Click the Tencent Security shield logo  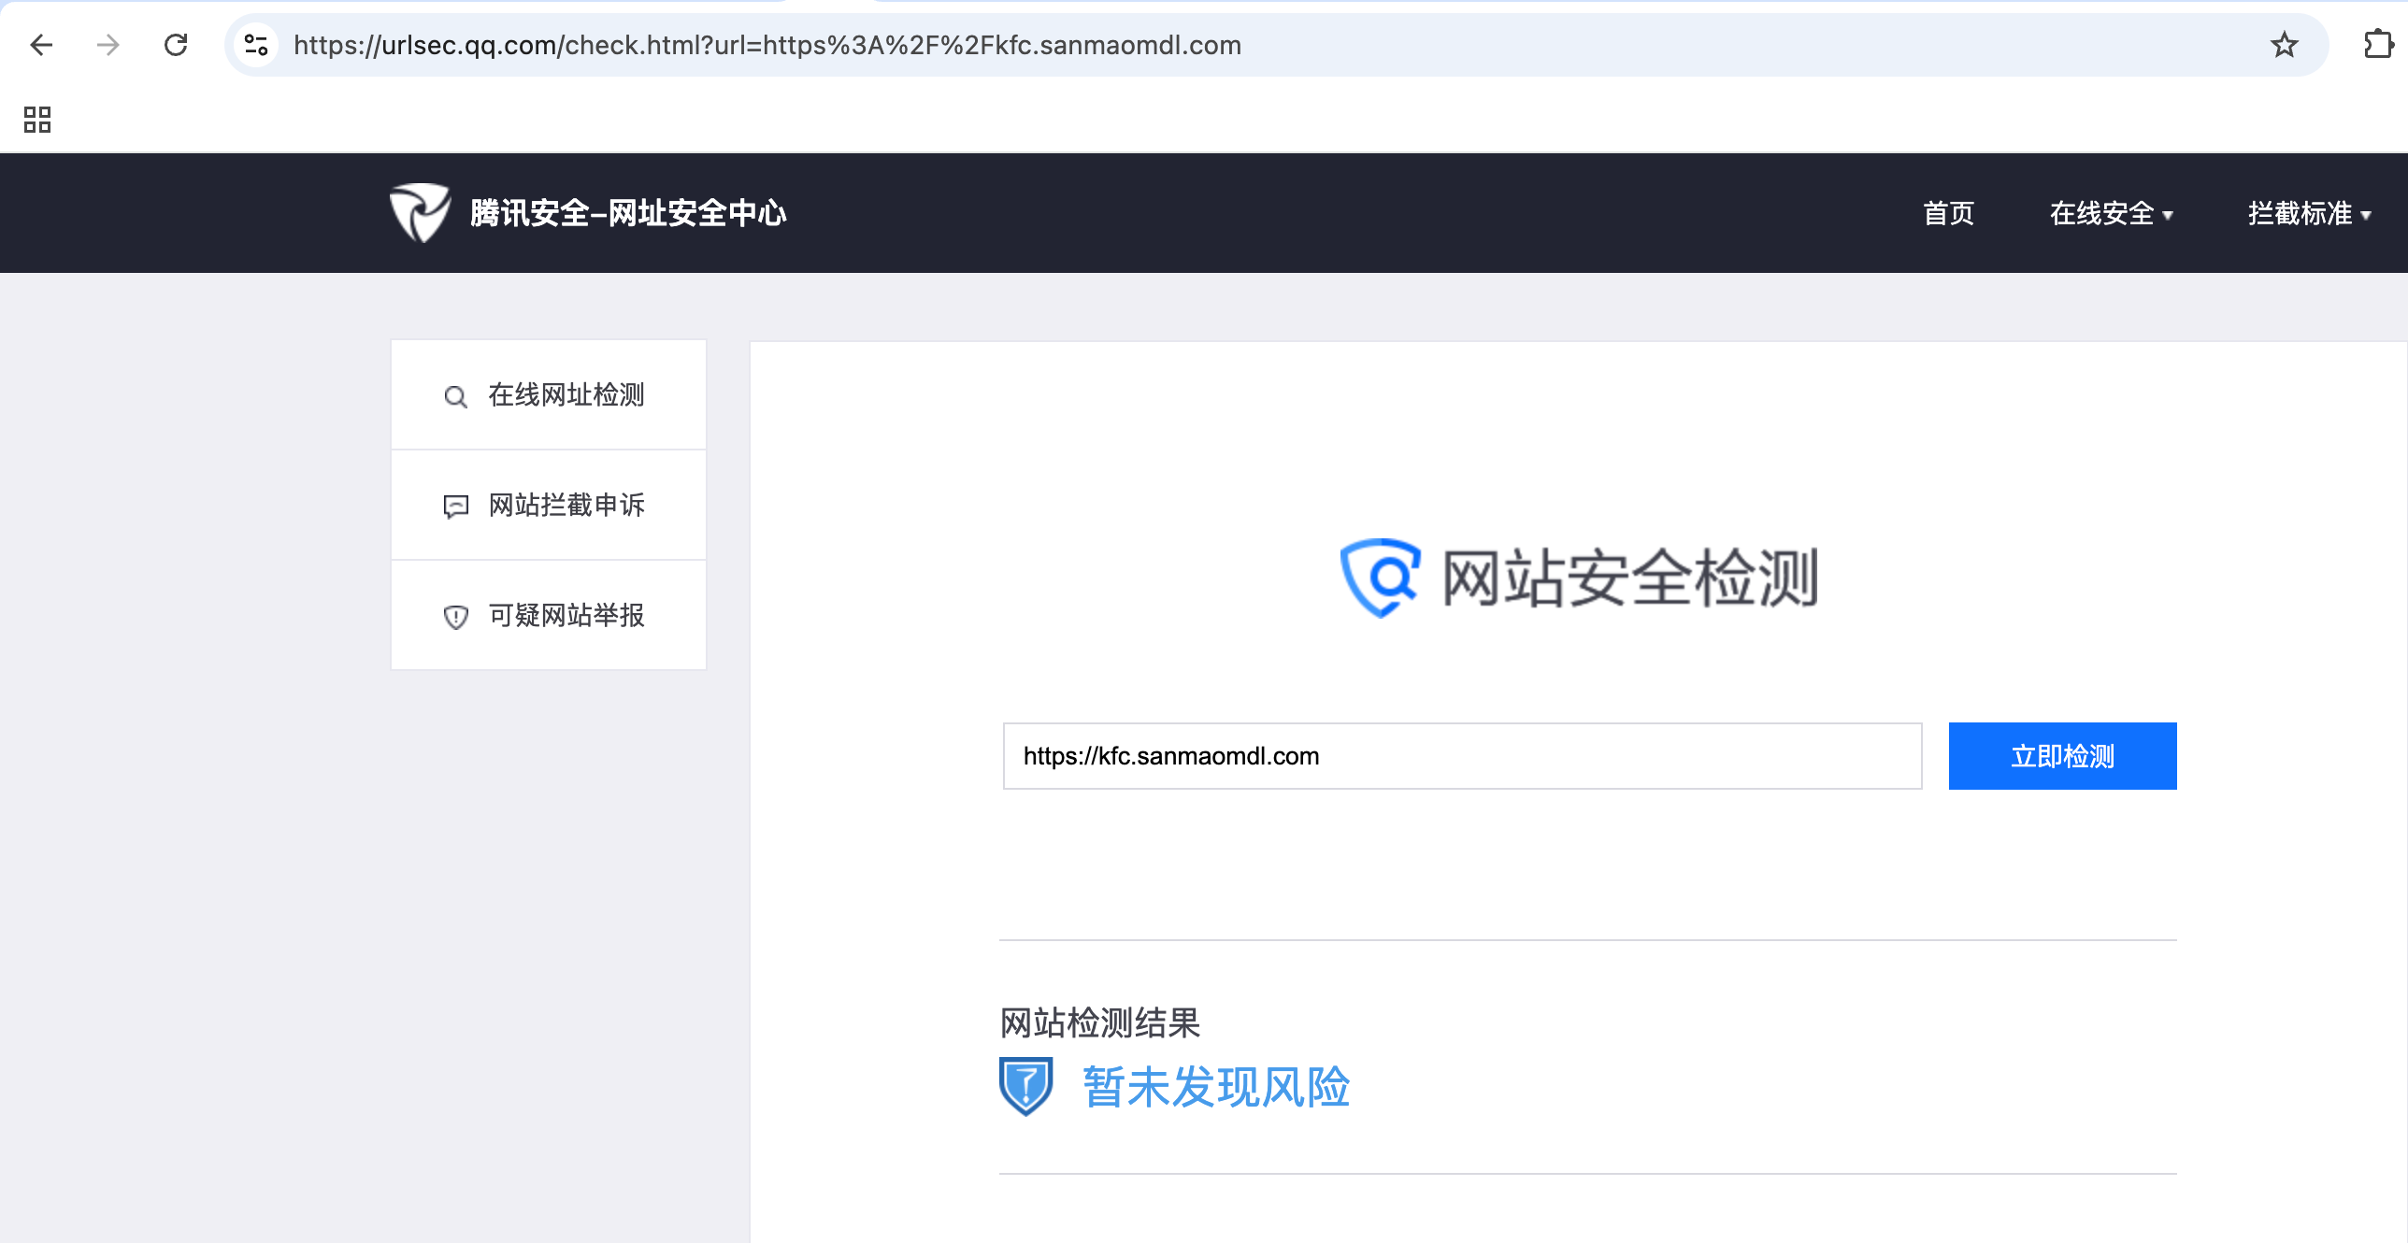click(420, 213)
